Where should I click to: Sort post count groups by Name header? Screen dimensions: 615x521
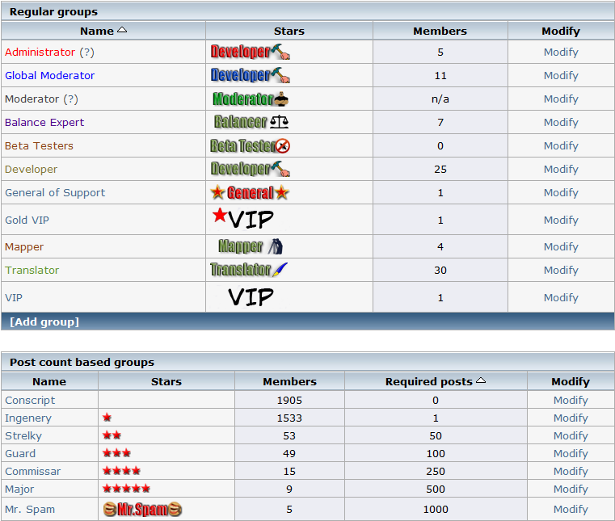tap(49, 381)
